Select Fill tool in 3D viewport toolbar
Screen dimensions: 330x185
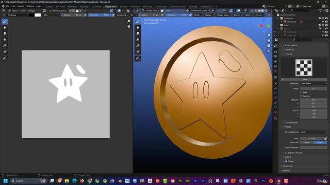pos(138,46)
